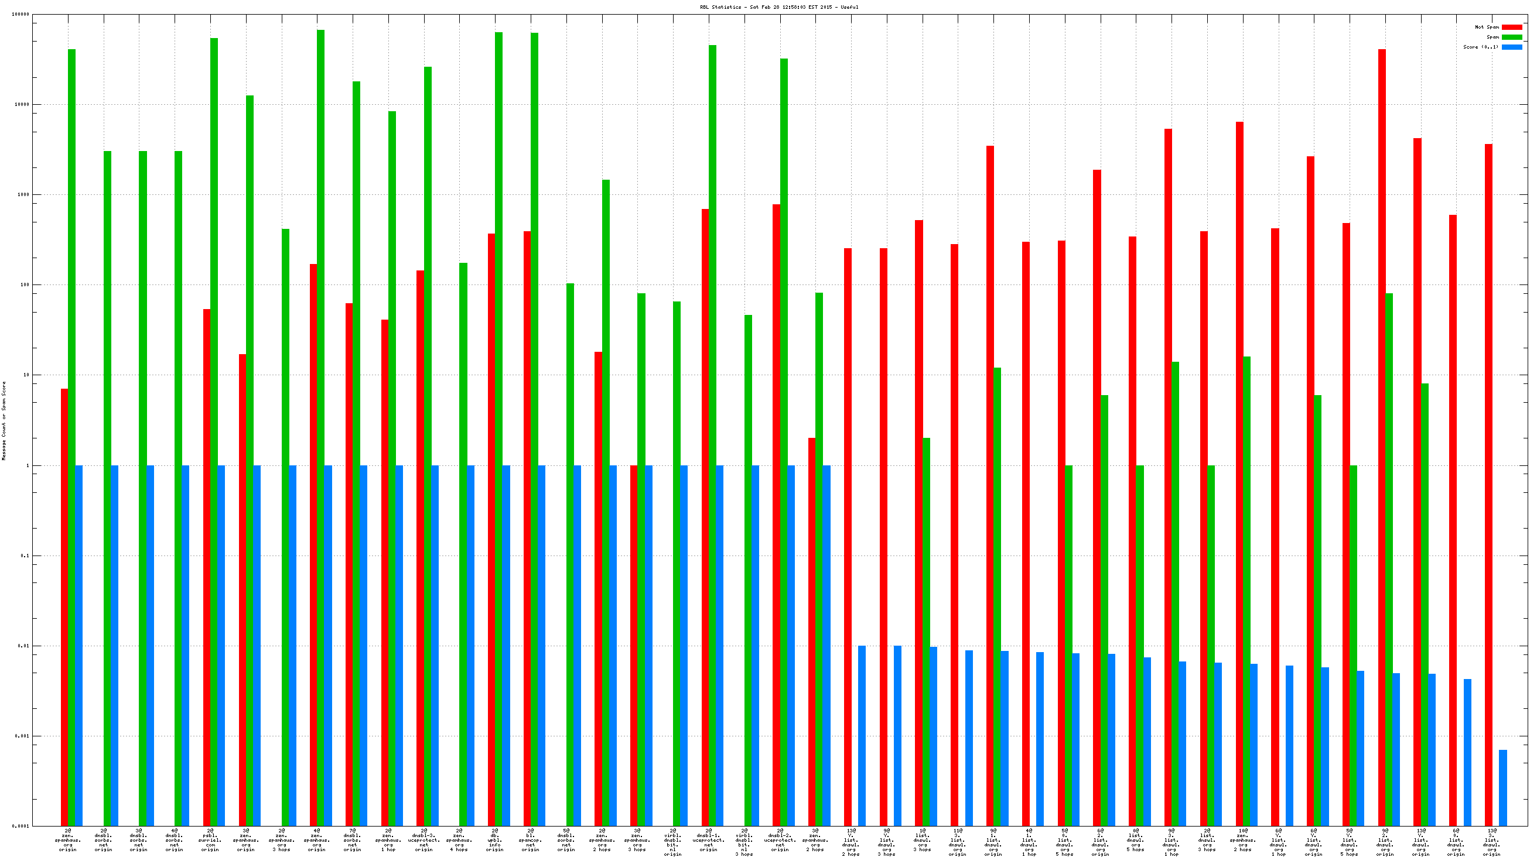This screenshot has height=864, width=1537.
Task: Click the bl.spamcop.net origin axis label
Action: (531, 839)
